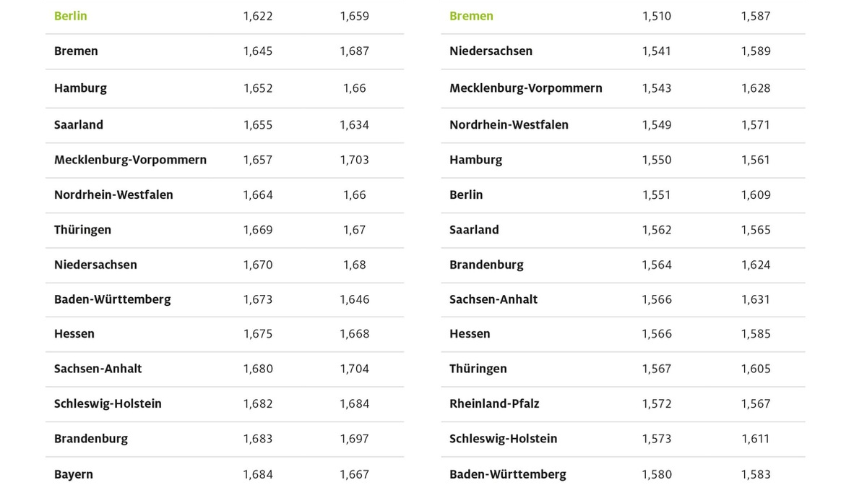
Task: Click the Hamburg label next to 1,550
Action: [475, 160]
